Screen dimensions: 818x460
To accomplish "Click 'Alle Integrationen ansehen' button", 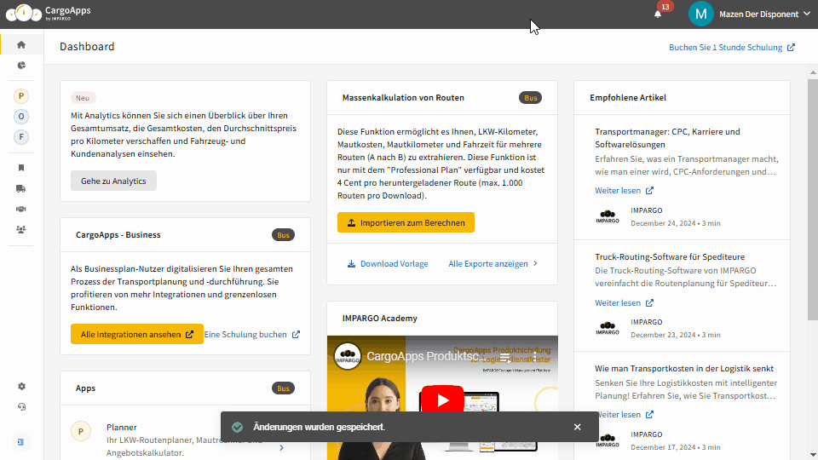I will [136, 334].
